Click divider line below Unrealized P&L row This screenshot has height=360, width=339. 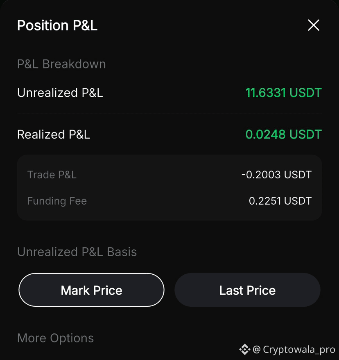pyautogui.click(x=169, y=113)
